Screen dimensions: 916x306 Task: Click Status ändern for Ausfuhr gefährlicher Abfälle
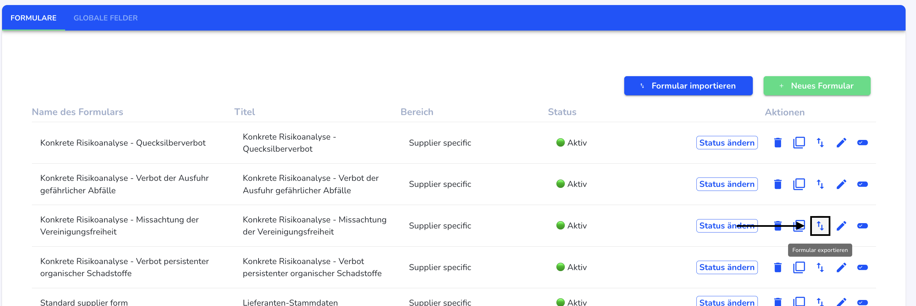727,185
